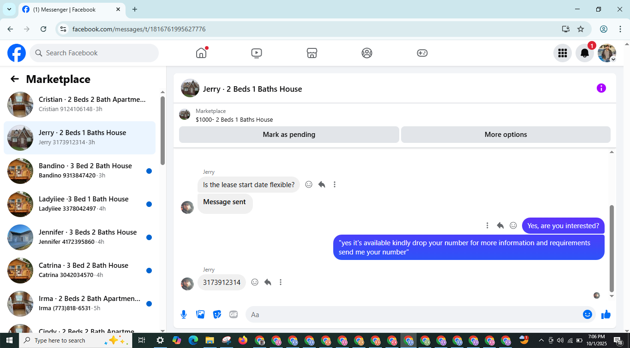This screenshot has width=630, height=348.
Task: Click the chat messages scrollbar
Action: click(x=612, y=248)
